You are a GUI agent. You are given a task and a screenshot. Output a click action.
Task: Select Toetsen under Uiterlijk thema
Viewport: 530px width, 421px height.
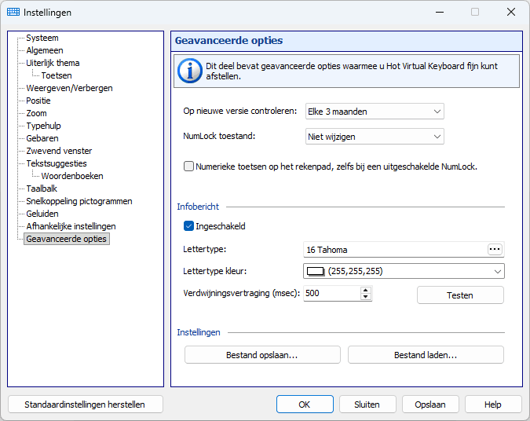tap(57, 75)
